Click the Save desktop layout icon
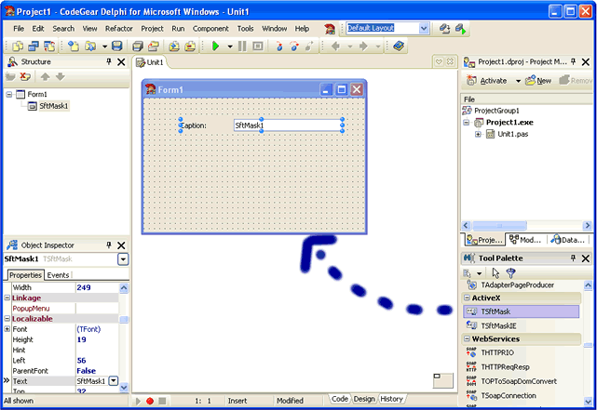 [x=444, y=29]
